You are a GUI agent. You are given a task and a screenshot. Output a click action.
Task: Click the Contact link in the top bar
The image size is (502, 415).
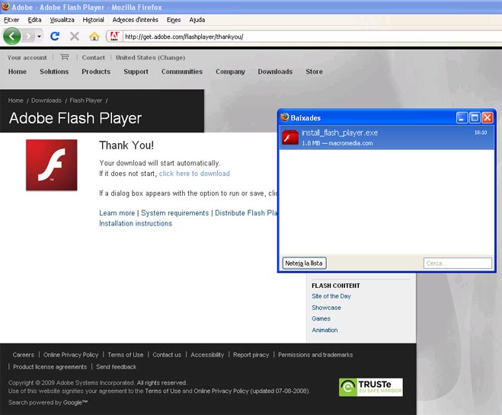93,58
